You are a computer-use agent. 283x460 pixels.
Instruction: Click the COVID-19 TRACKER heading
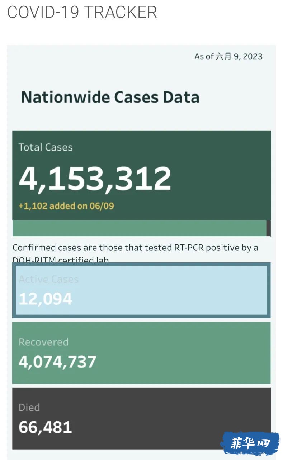click(82, 12)
